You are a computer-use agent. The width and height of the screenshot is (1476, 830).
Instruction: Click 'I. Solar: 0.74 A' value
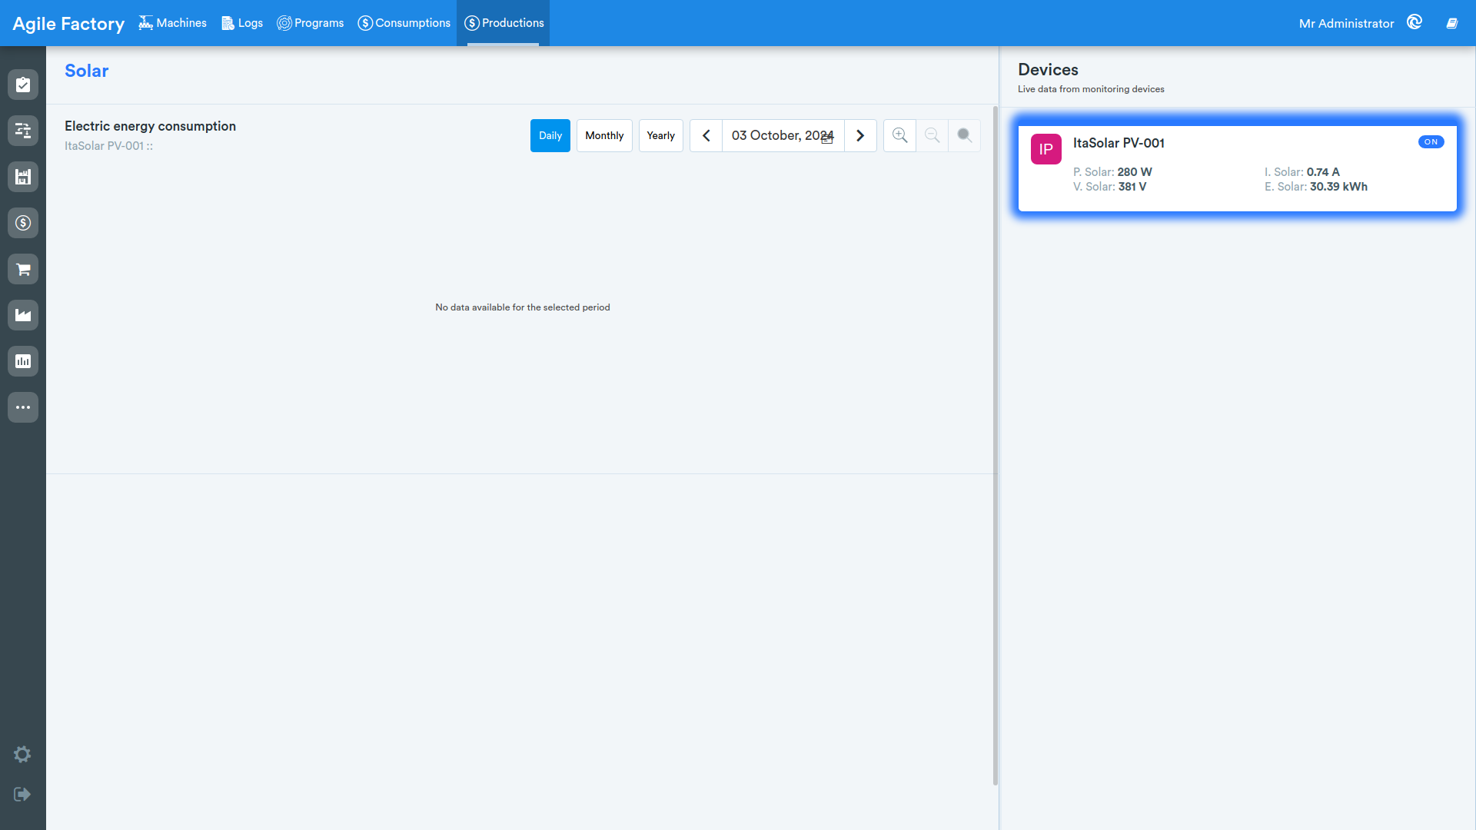[x=1301, y=172]
